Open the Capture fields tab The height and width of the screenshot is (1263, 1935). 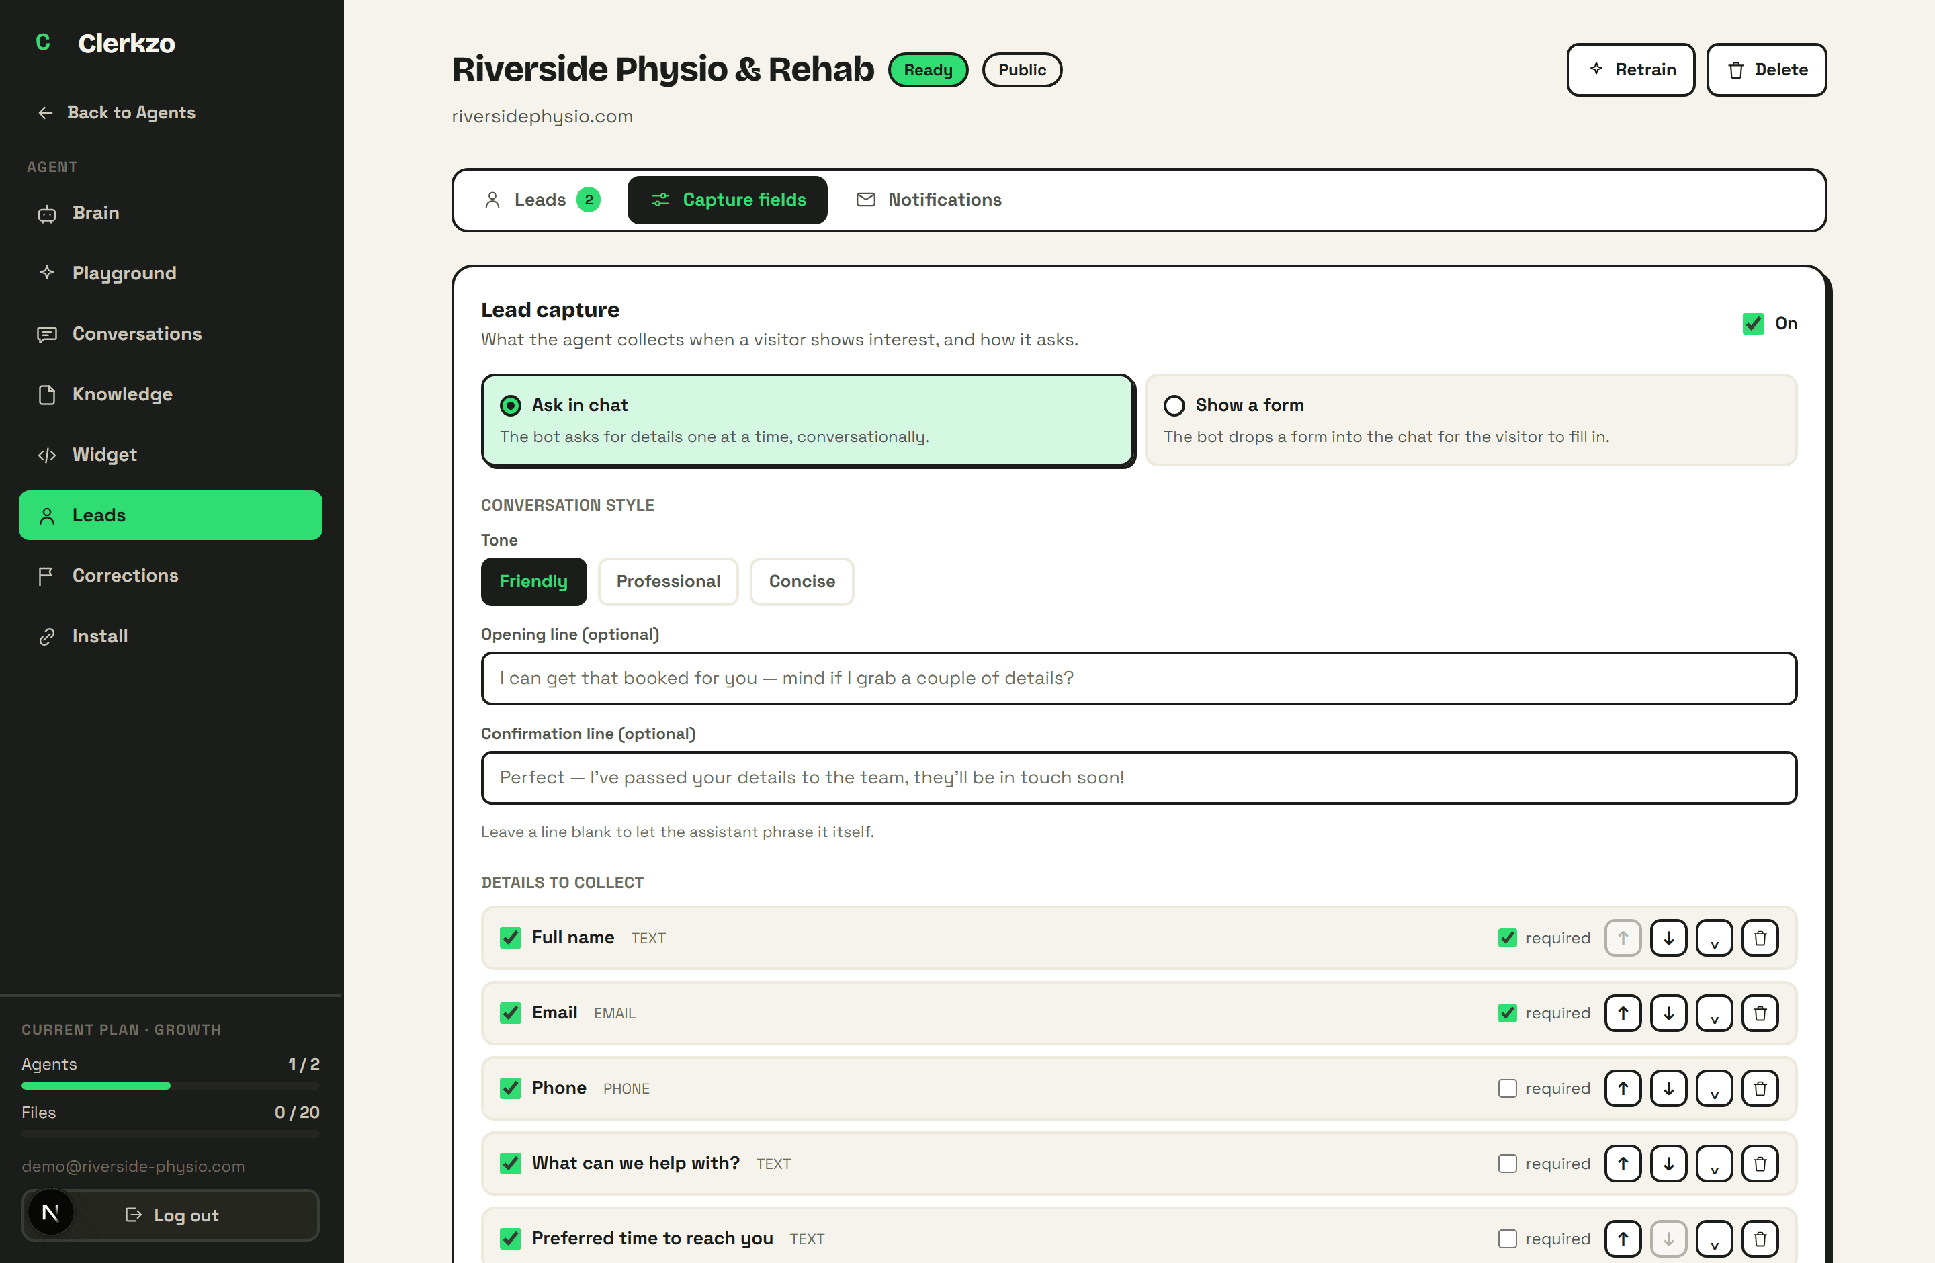728,200
